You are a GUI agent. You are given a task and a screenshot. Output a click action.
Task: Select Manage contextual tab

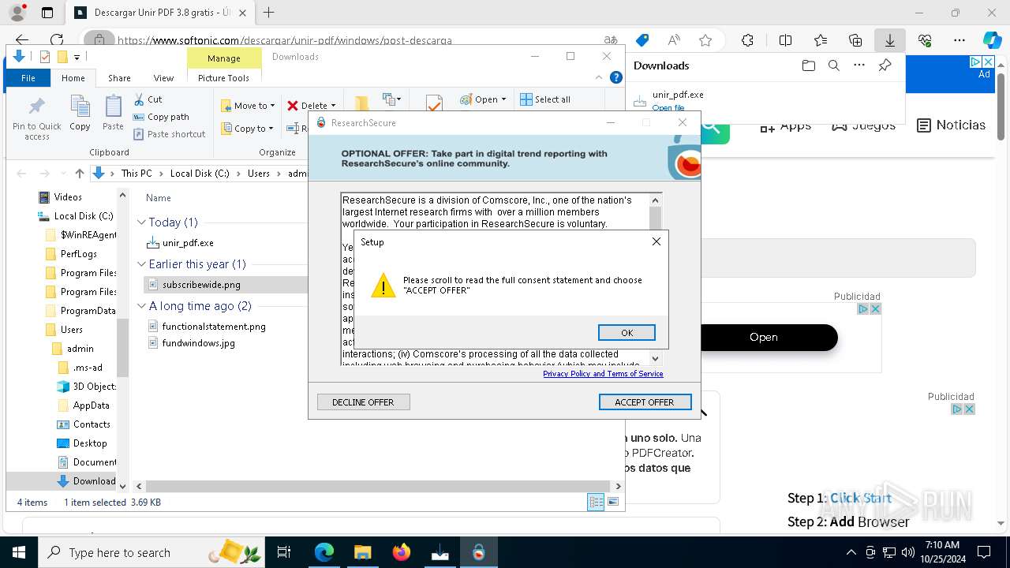224,58
